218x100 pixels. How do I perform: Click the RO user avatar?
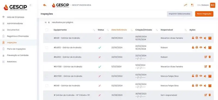pyautogui.click(x=213, y=5)
